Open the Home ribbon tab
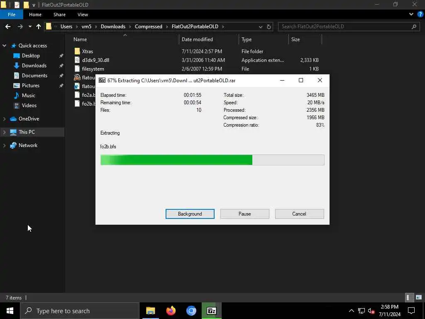425x319 pixels. [35, 15]
